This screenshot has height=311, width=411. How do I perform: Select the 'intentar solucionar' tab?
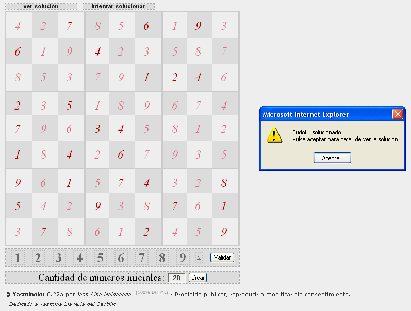pyautogui.click(x=119, y=7)
